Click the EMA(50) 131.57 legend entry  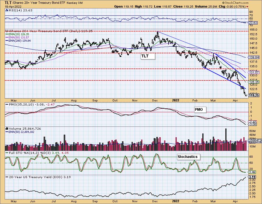click(x=19, y=38)
